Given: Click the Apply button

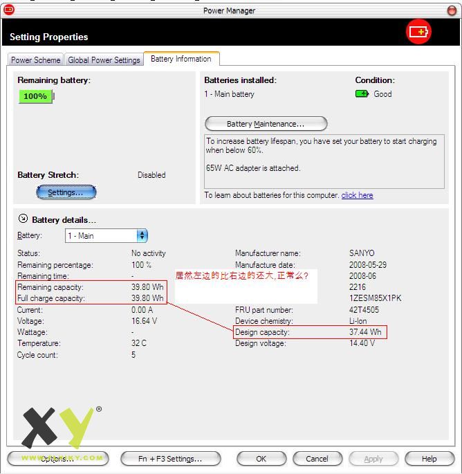Looking at the screenshot, I should [x=373, y=459].
